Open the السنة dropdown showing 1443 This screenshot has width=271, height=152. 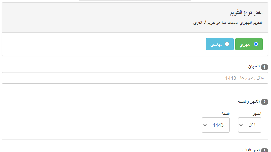tap(216, 125)
